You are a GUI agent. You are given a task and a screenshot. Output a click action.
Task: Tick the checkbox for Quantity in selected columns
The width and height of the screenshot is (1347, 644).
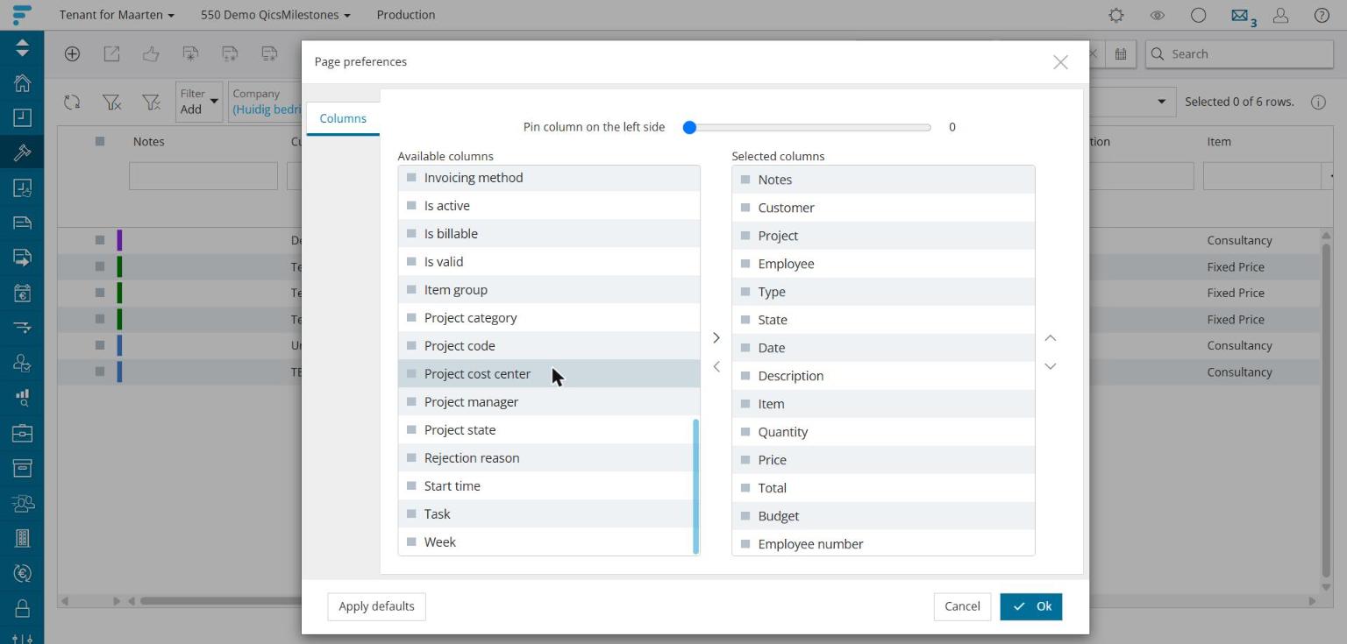click(x=745, y=432)
